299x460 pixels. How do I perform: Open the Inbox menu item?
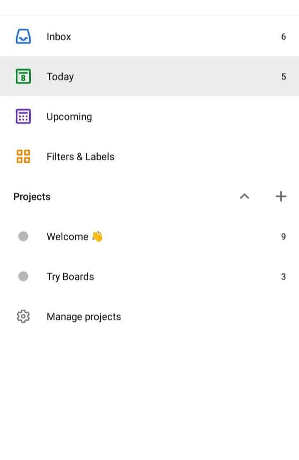click(149, 36)
